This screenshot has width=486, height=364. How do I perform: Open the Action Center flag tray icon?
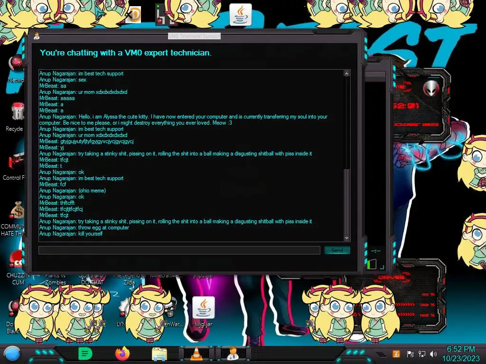pyautogui.click(x=410, y=354)
